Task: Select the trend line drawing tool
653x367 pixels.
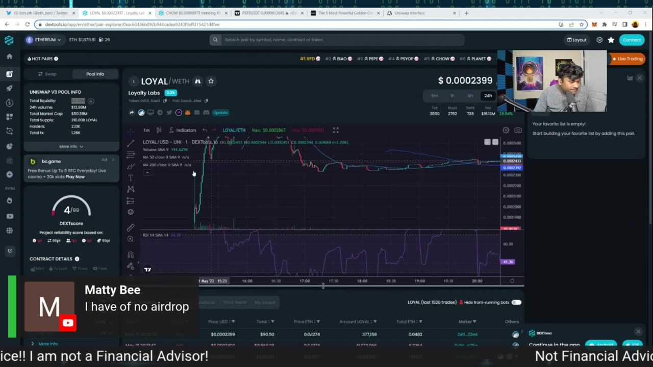Action: (x=131, y=143)
